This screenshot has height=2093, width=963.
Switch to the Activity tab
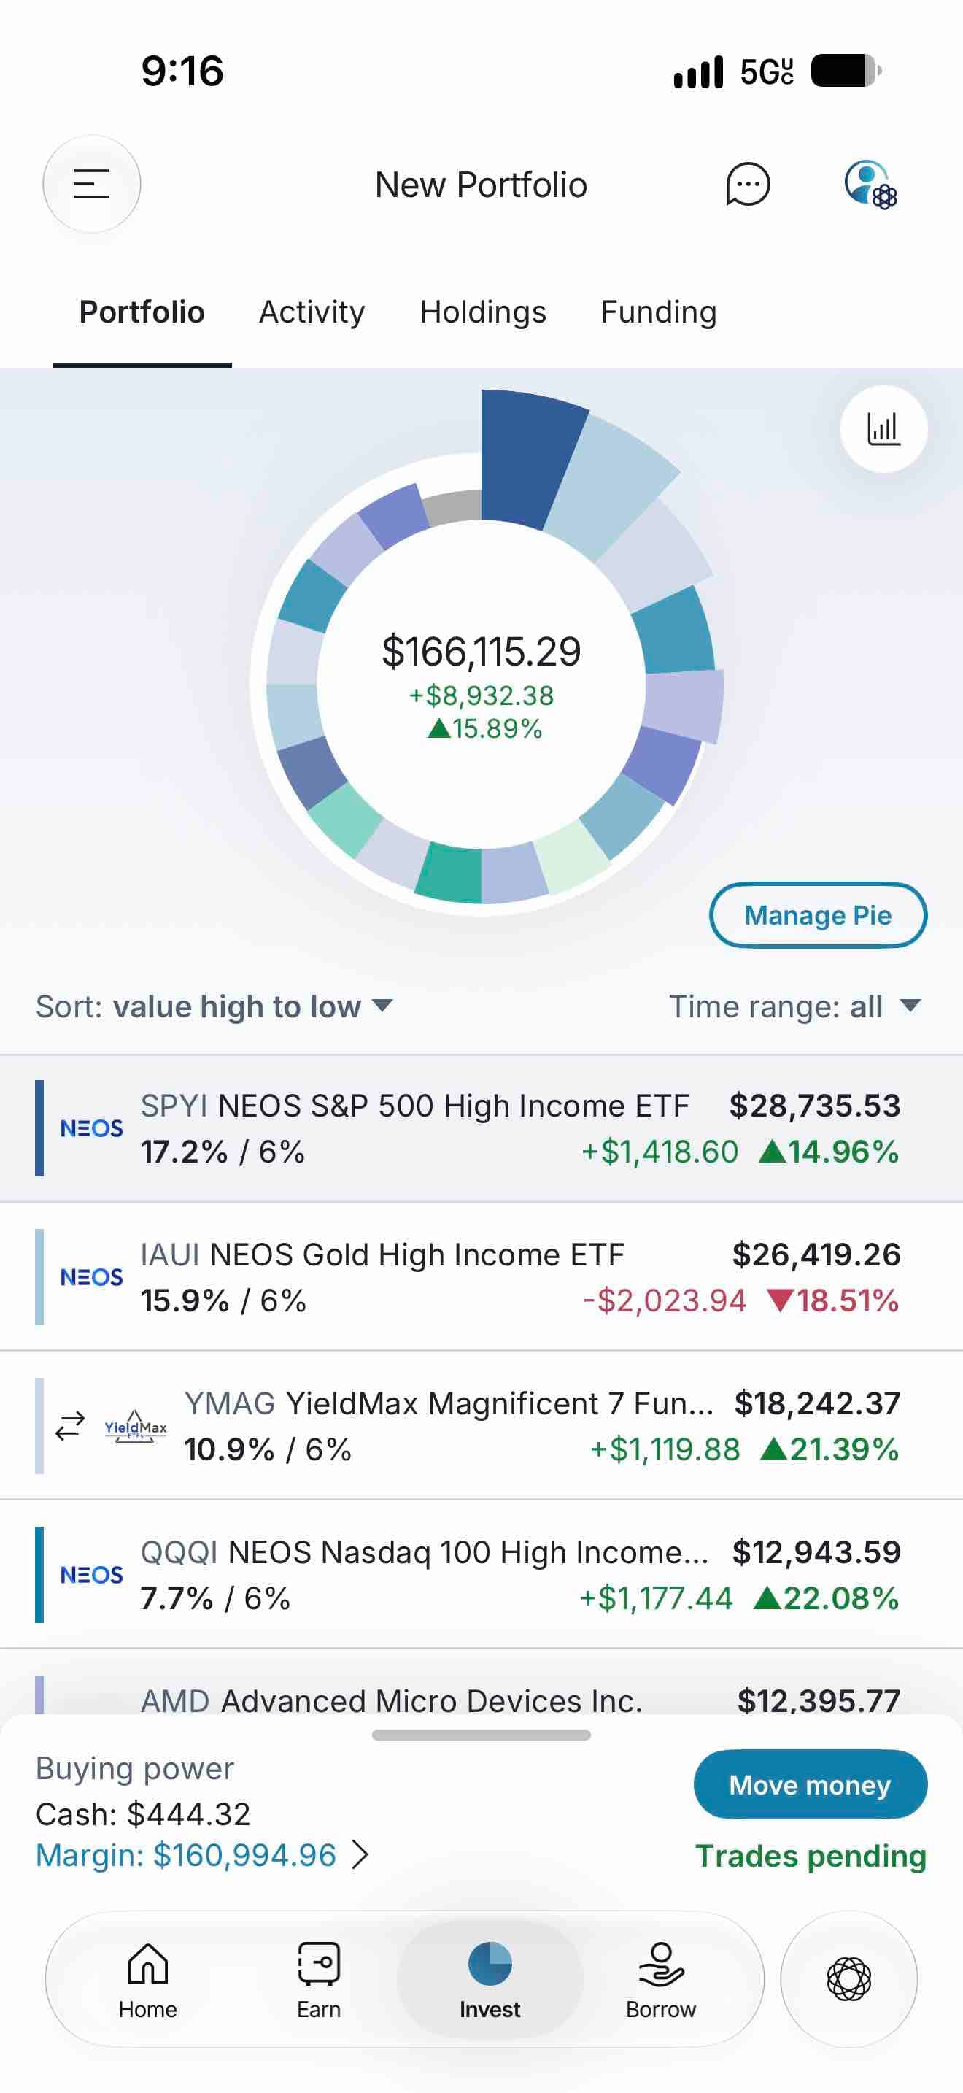pos(312,312)
